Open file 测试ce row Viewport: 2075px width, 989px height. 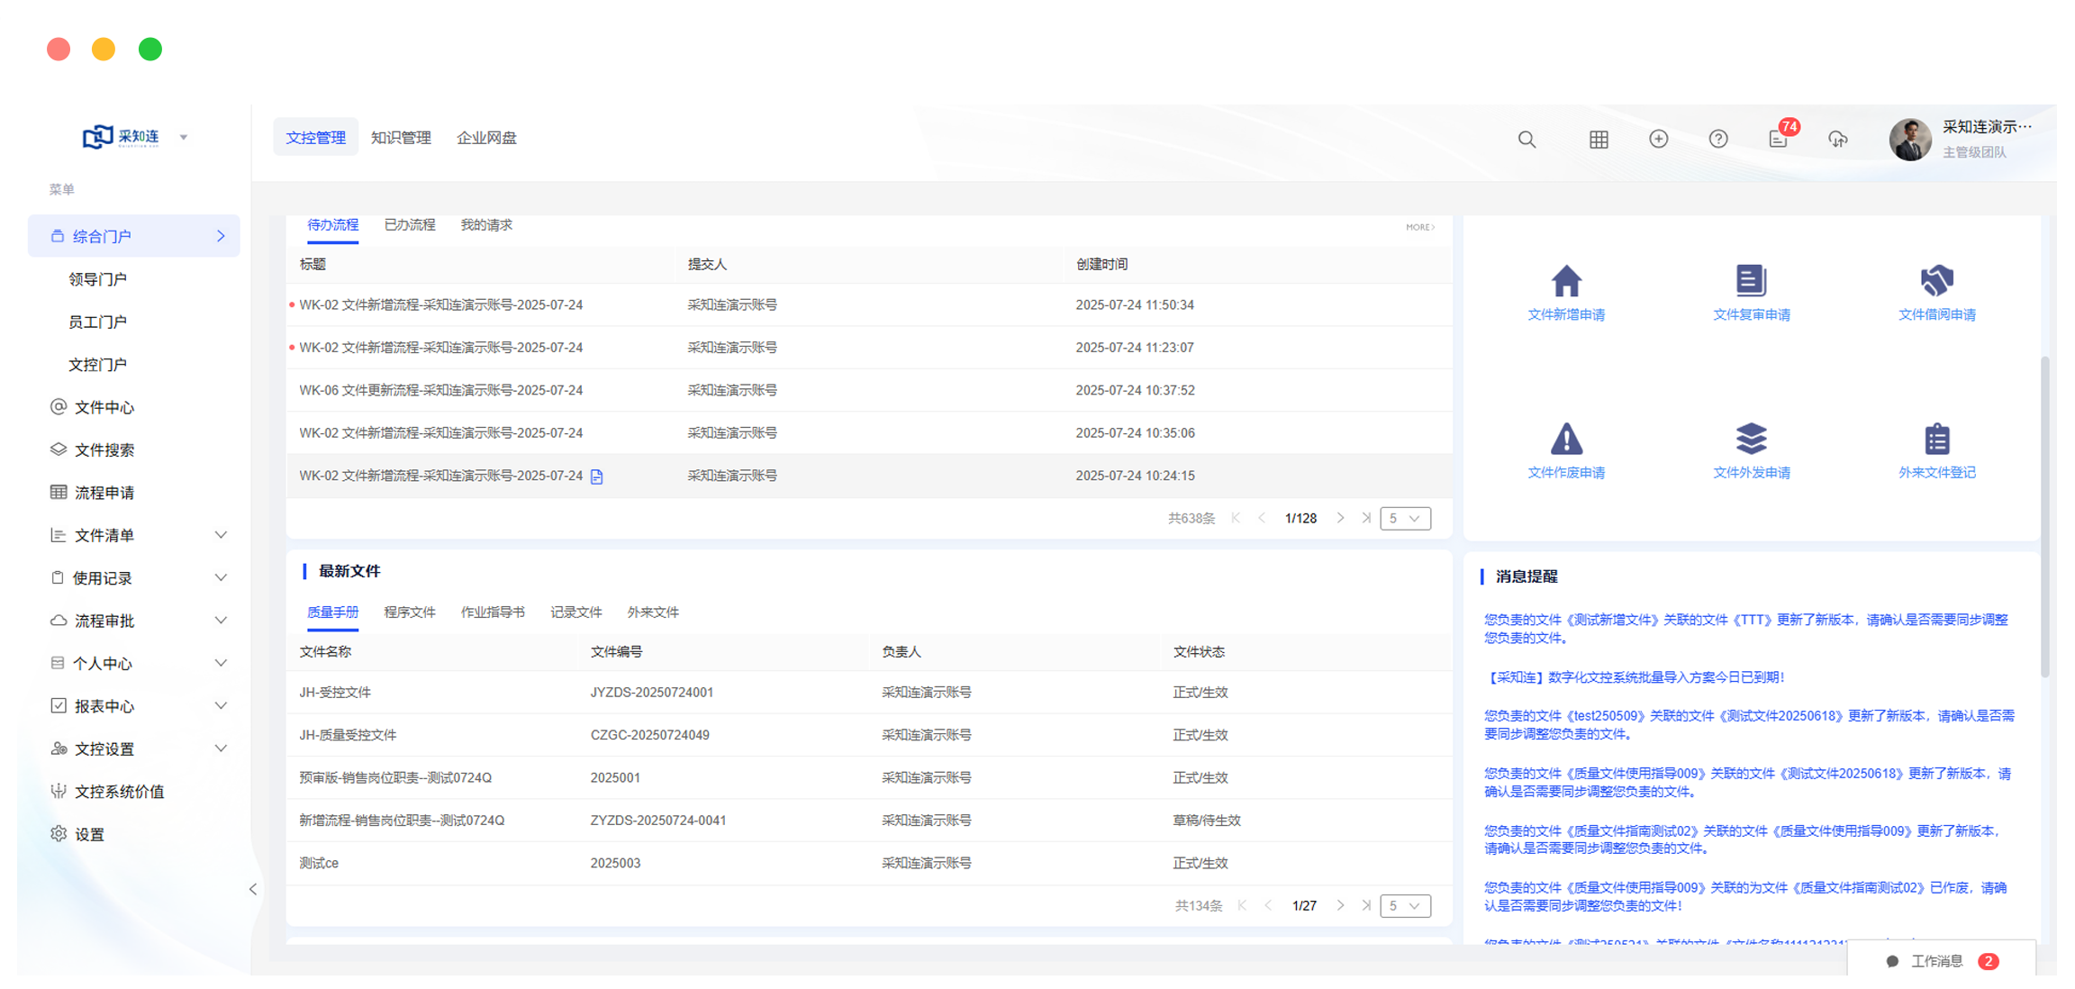(x=869, y=863)
